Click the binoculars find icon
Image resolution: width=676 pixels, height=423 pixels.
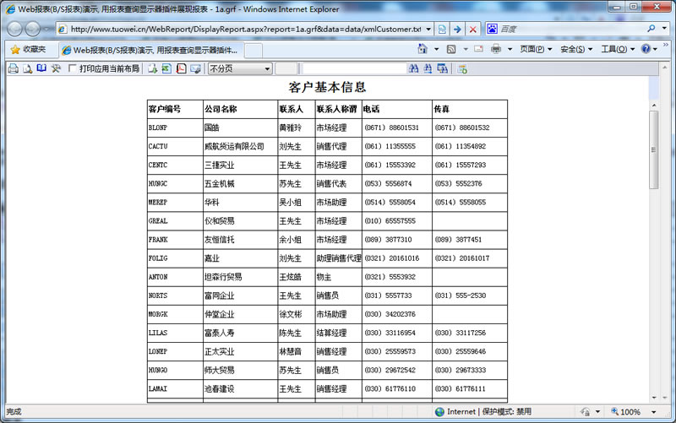click(413, 68)
